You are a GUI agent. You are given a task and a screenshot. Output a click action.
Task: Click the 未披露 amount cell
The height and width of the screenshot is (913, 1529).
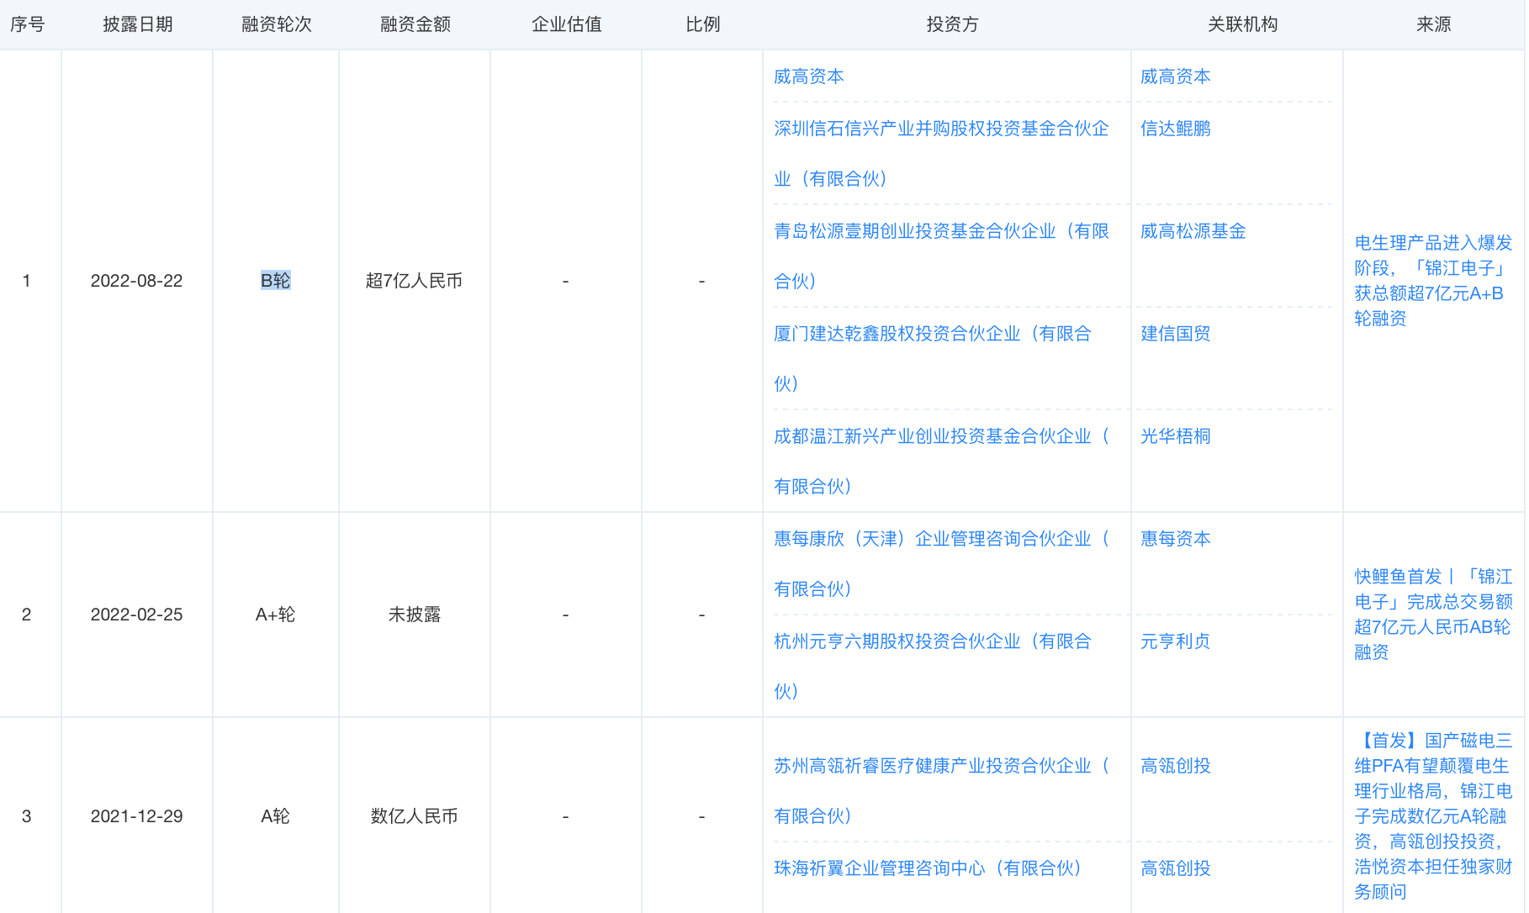[414, 615]
